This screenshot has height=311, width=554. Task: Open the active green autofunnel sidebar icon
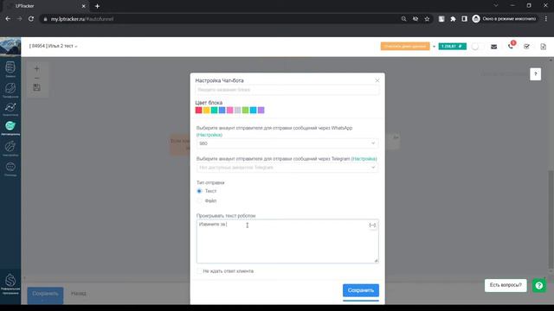pos(10,126)
